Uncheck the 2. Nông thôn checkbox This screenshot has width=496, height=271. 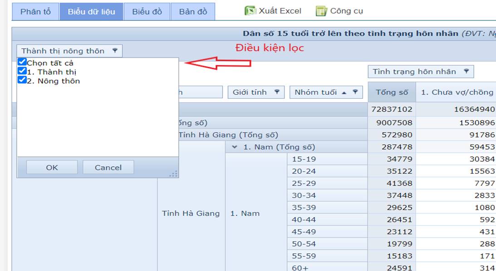point(22,80)
